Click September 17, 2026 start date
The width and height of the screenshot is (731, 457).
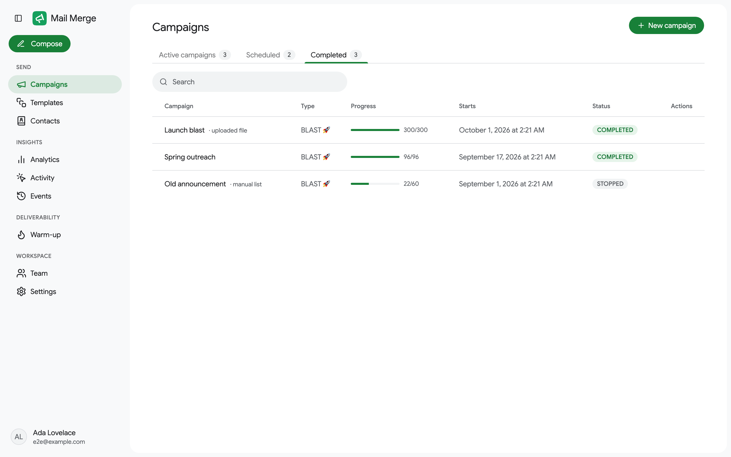(507, 157)
